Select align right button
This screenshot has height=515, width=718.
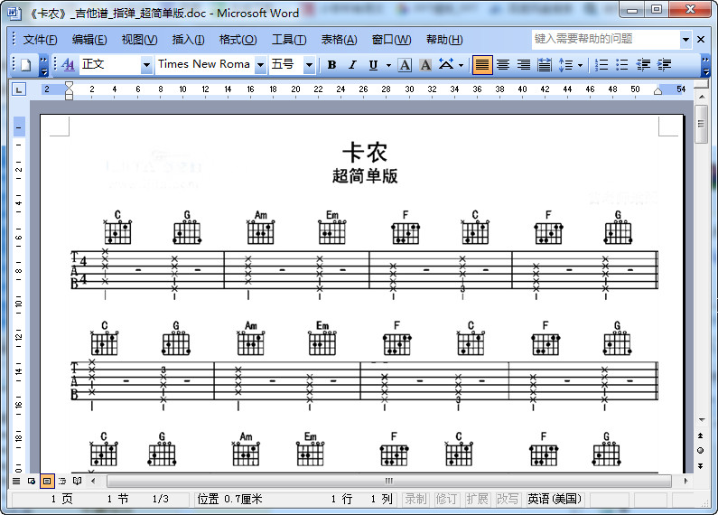(524, 65)
